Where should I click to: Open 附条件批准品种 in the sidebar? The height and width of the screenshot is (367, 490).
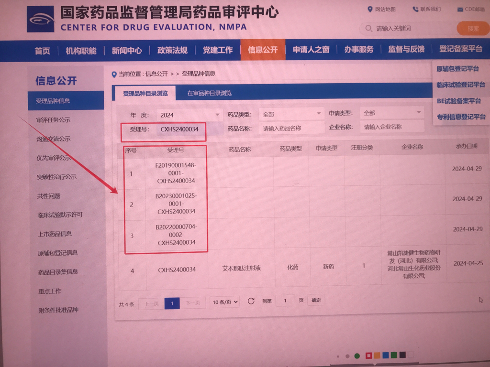tap(58, 310)
